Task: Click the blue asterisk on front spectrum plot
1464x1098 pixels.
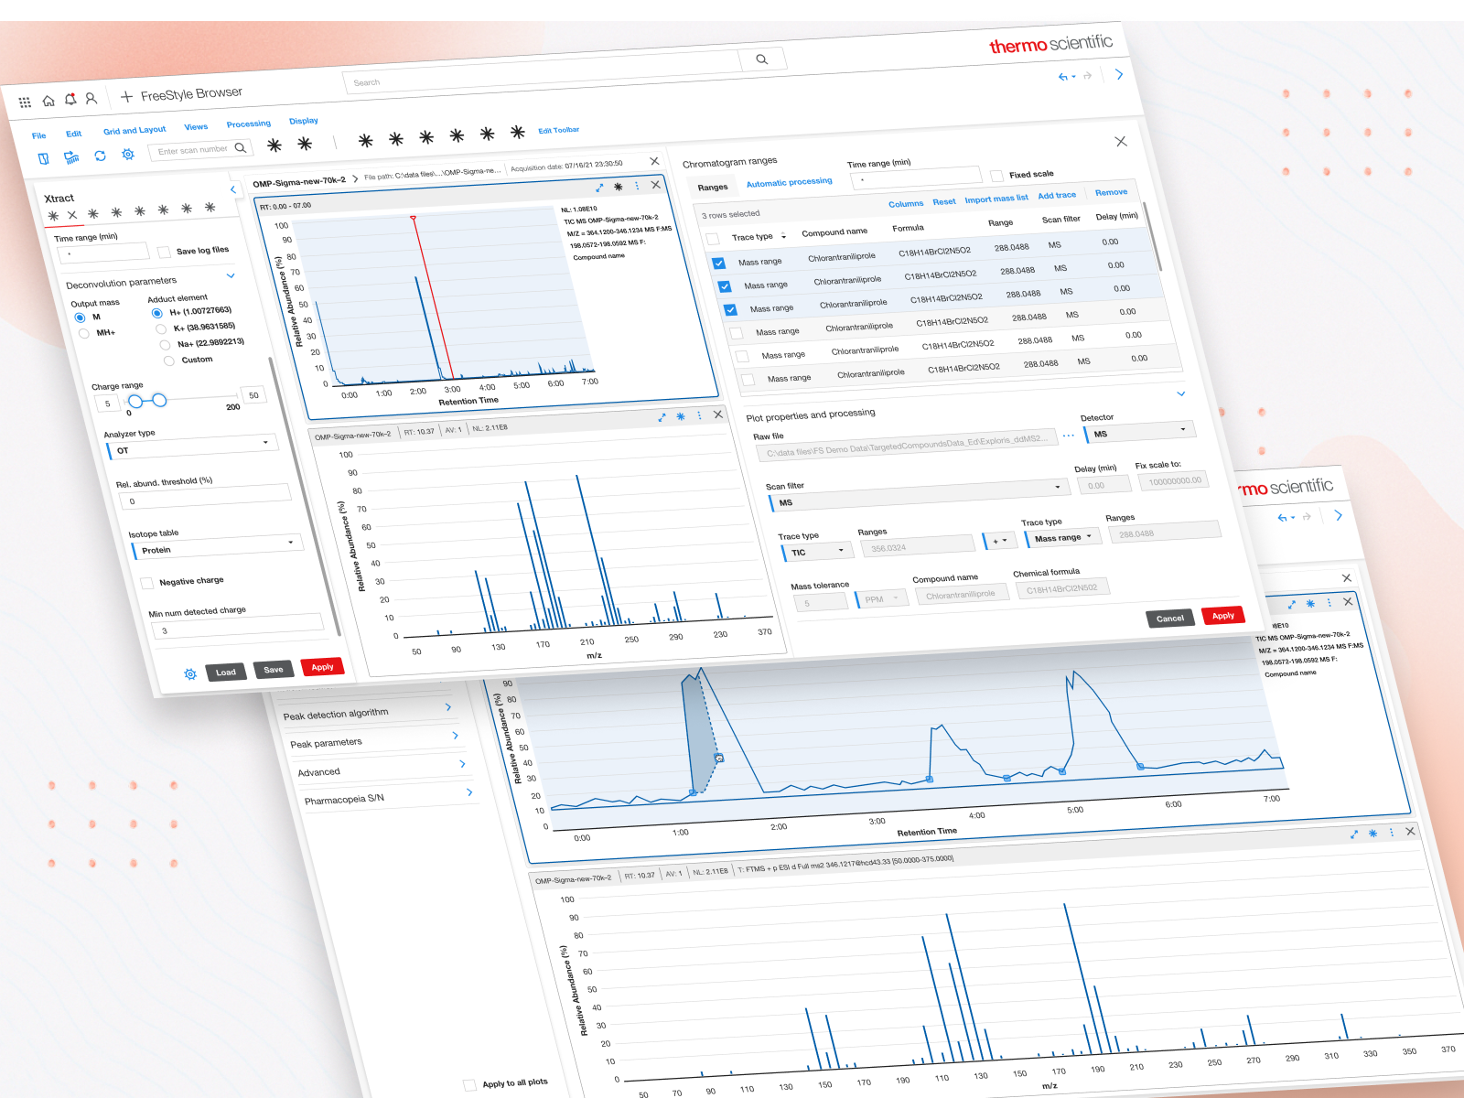Action: [680, 416]
